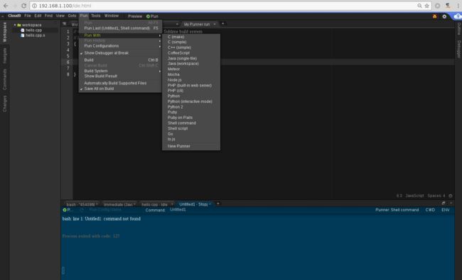Click the zoom magnifier icon in the address bar
Screen dimensions: 462x280
coord(419,6)
